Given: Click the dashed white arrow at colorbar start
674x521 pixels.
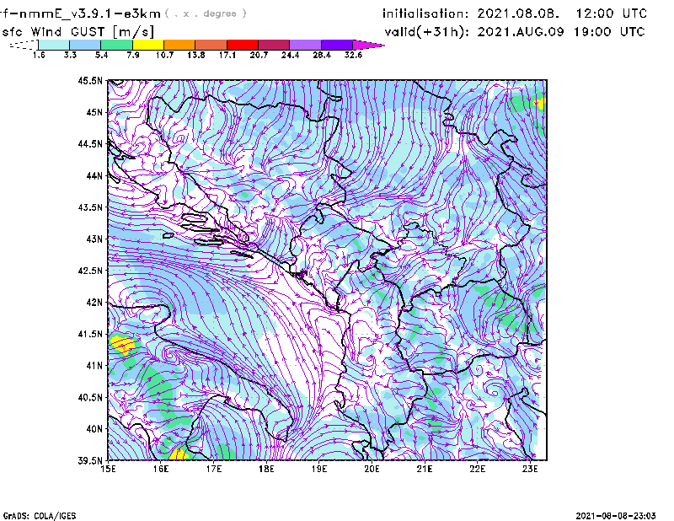Looking at the screenshot, I should point(24,45).
